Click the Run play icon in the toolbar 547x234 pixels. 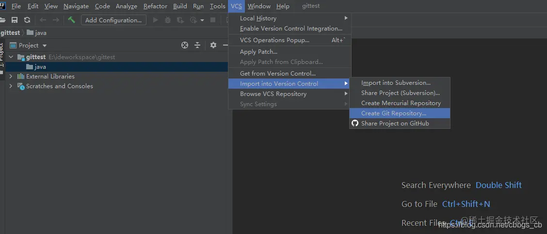tap(156, 20)
